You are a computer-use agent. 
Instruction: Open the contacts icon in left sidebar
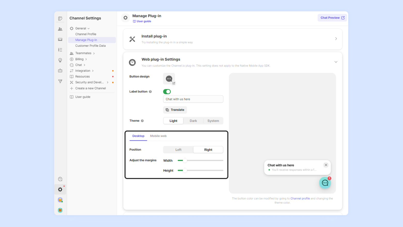point(60,29)
